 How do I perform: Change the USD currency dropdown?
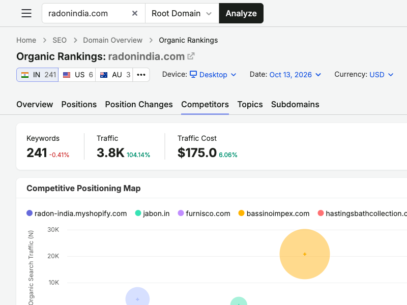(381, 75)
